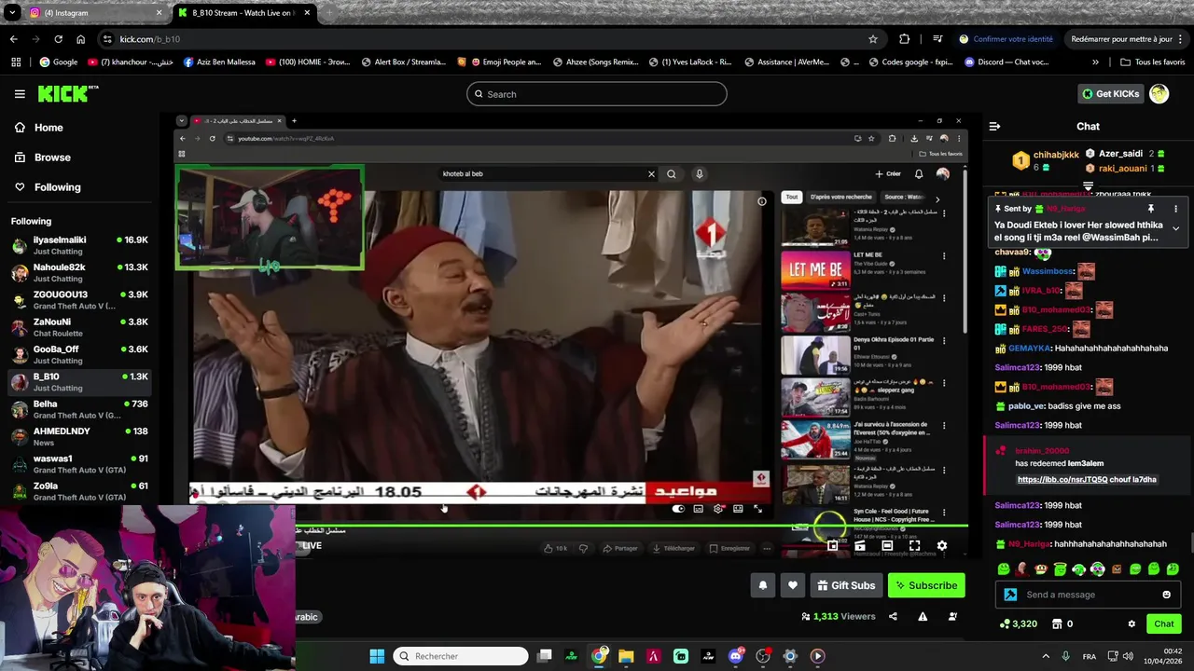
Task: Click the address bar URL
Action: point(150,39)
